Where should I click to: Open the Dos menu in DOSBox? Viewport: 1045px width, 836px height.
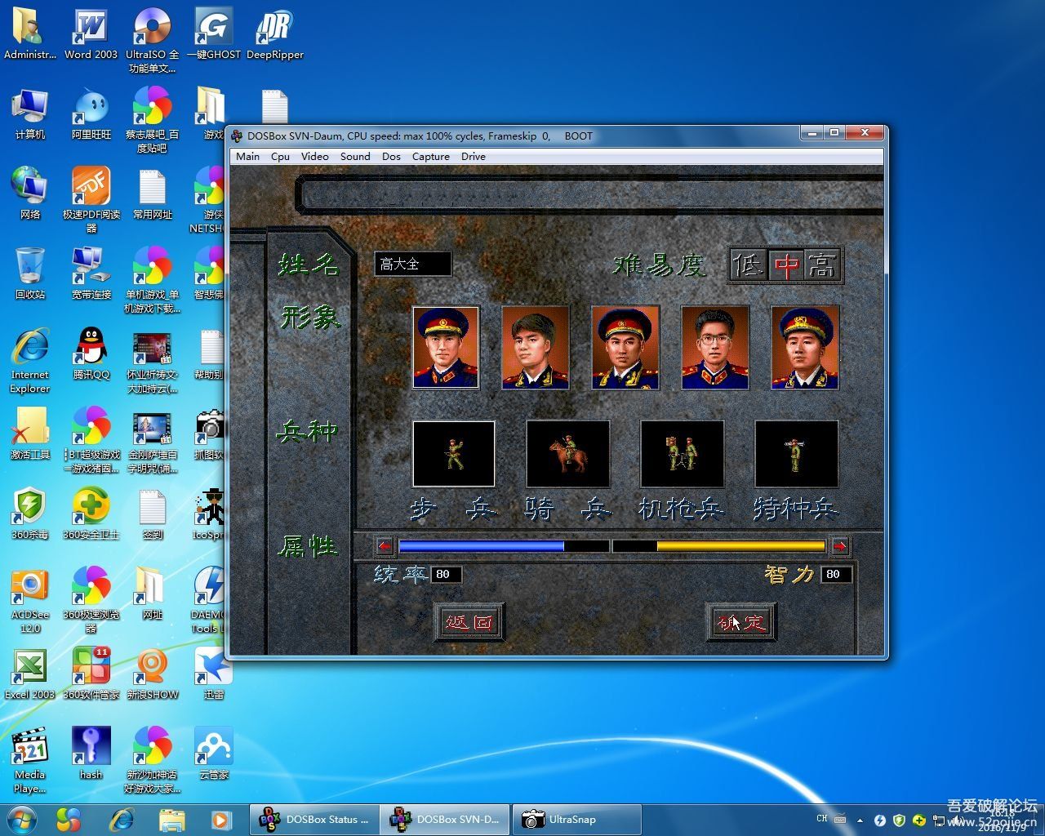tap(391, 157)
